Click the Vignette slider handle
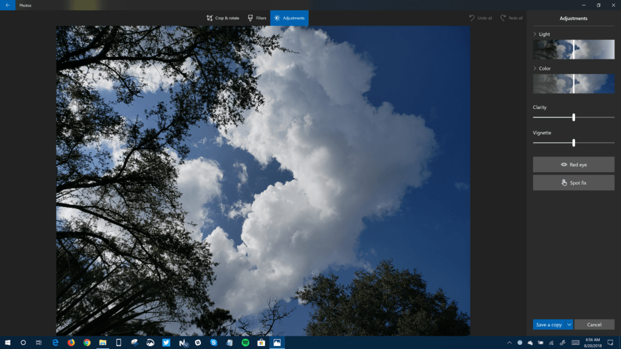This screenshot has width=621, height=349. click(x=573, y=143)
